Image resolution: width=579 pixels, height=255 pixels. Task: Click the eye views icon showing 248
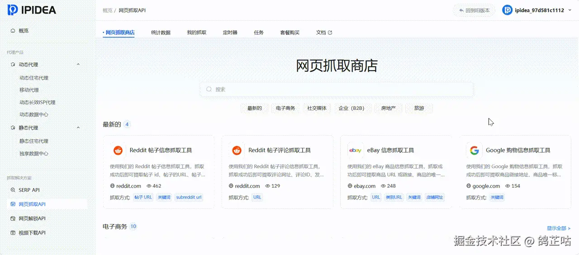click(x=383, y=186)
